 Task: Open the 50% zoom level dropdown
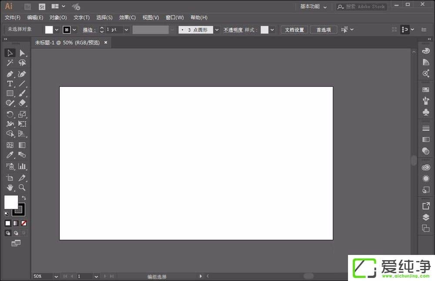pyautogui.click(x=56, y=276)
